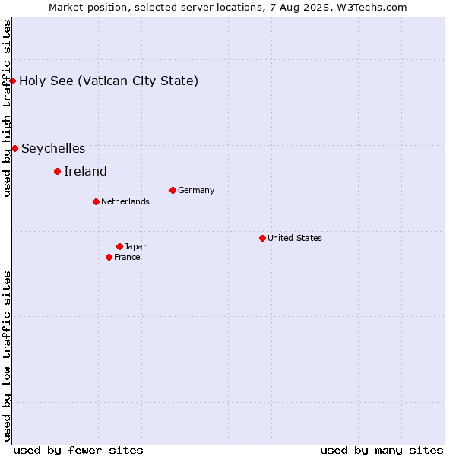This screenshot has height=456, width=456.
Task: Click 'used by high traffic sites' axis label
Action: [x=7, y=108]
